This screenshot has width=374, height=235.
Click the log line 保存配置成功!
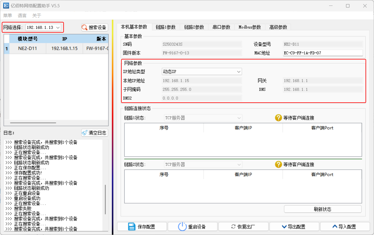click(24, 173)
